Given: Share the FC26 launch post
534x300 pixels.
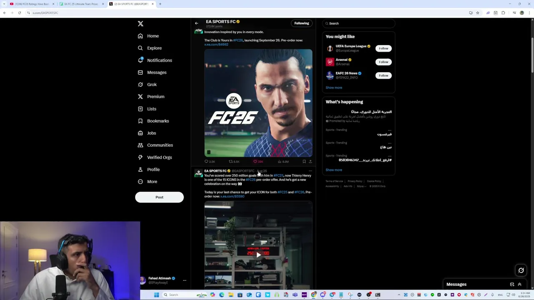Looking at the screenshot, I should pos(310,162).
